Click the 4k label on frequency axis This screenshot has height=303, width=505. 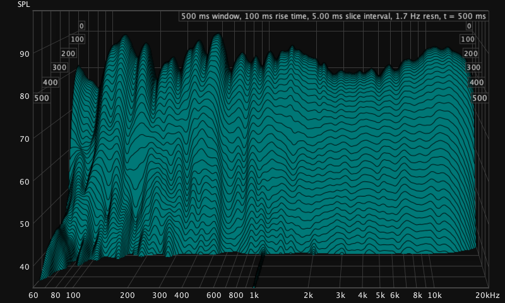pyautogui.click(x=363, y=295)
